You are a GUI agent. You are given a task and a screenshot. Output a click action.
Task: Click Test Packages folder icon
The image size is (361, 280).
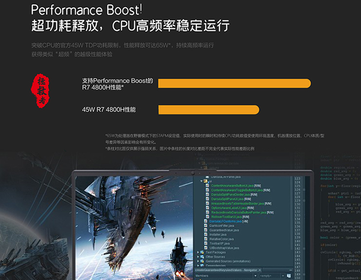[x=202, y=253]
